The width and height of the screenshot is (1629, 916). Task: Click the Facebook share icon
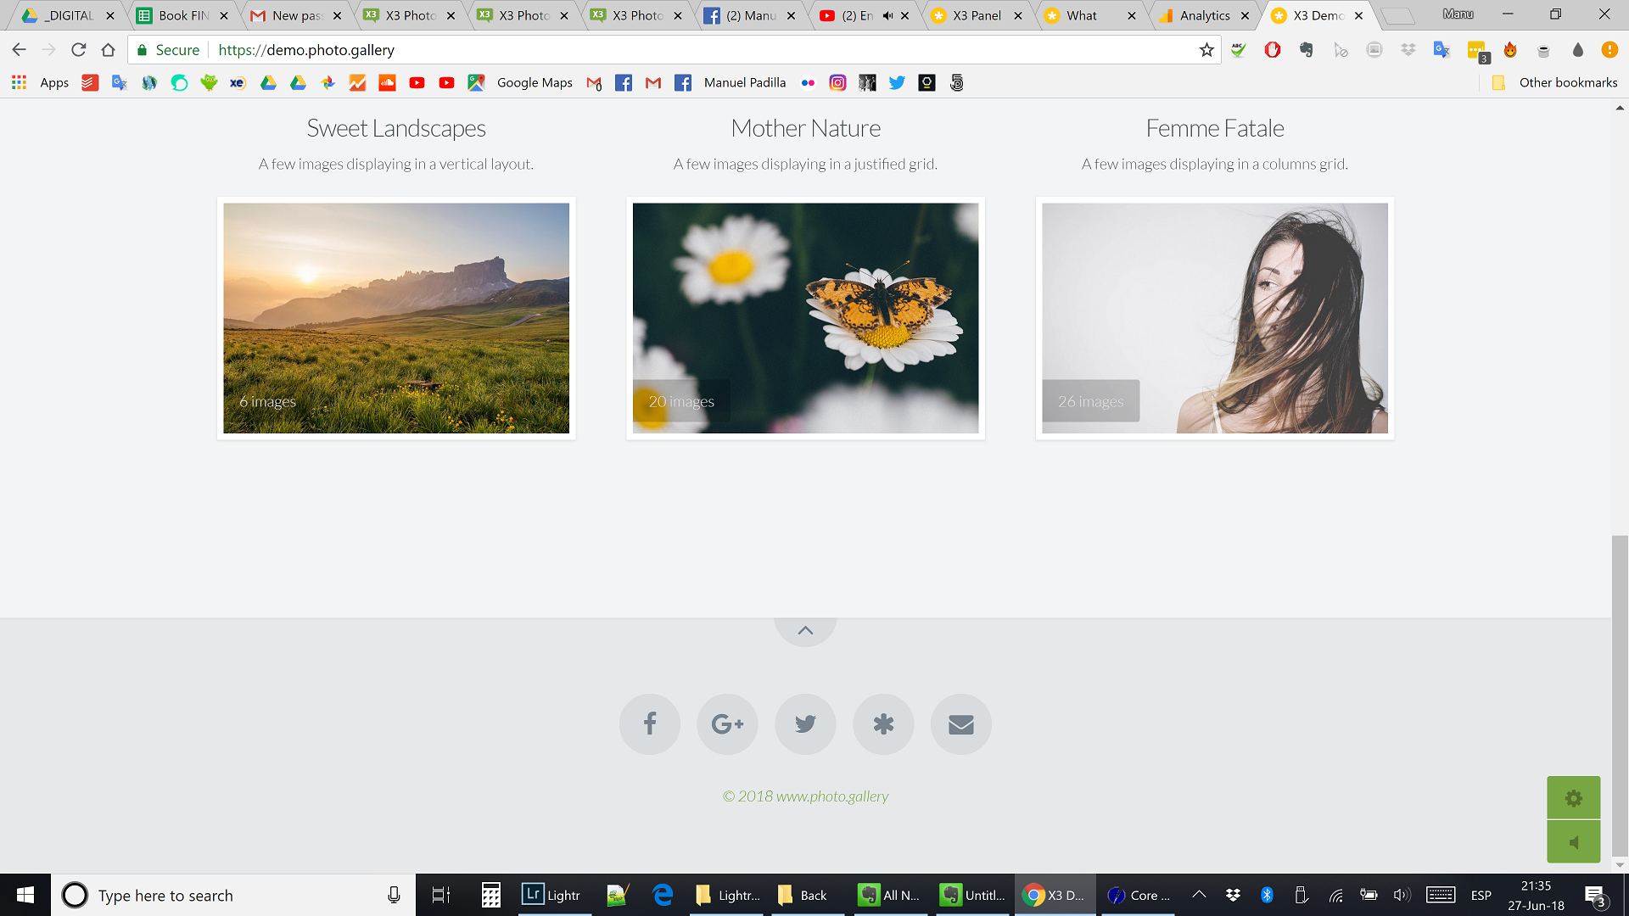[649, 723]
